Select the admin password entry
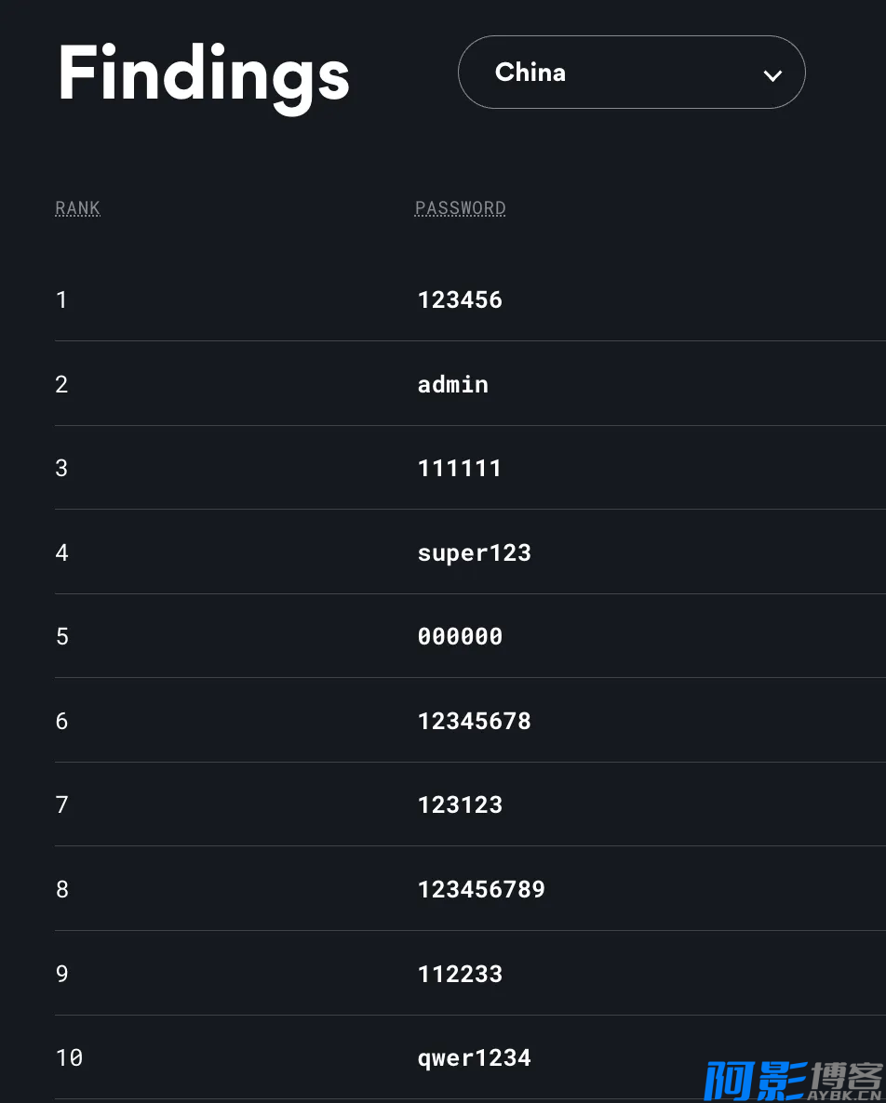 tap(452, 384)
